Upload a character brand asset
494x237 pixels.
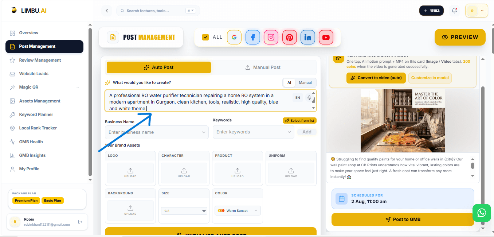tap(184, 173)
